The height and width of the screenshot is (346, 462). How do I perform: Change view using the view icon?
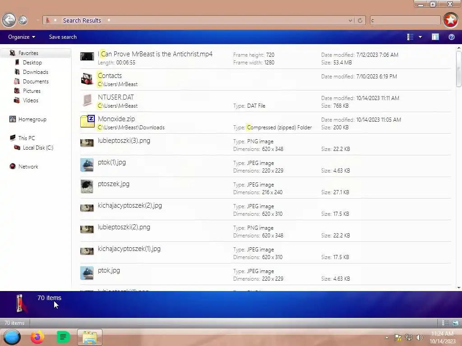pyautogui.click(x=410, y=37)
